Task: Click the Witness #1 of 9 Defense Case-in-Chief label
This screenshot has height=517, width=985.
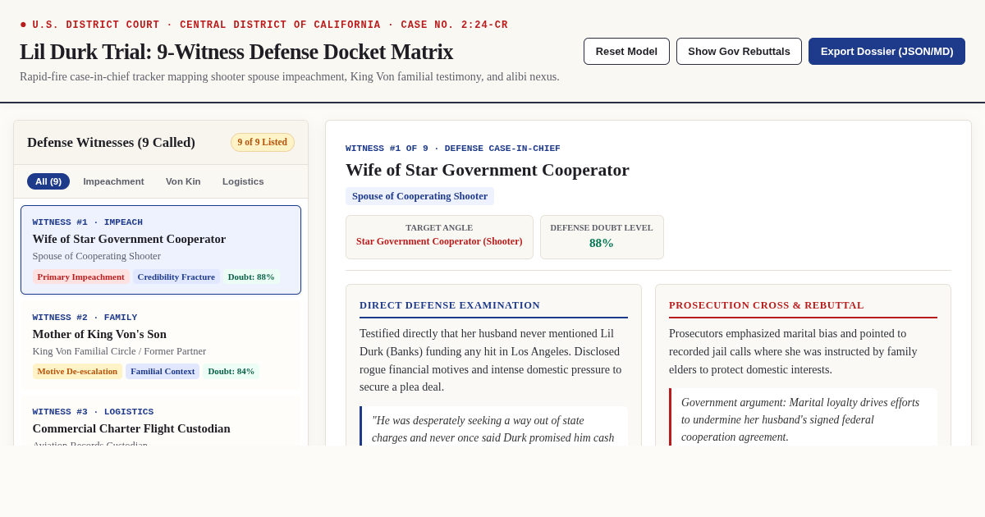Action: [x=453, y=149]
